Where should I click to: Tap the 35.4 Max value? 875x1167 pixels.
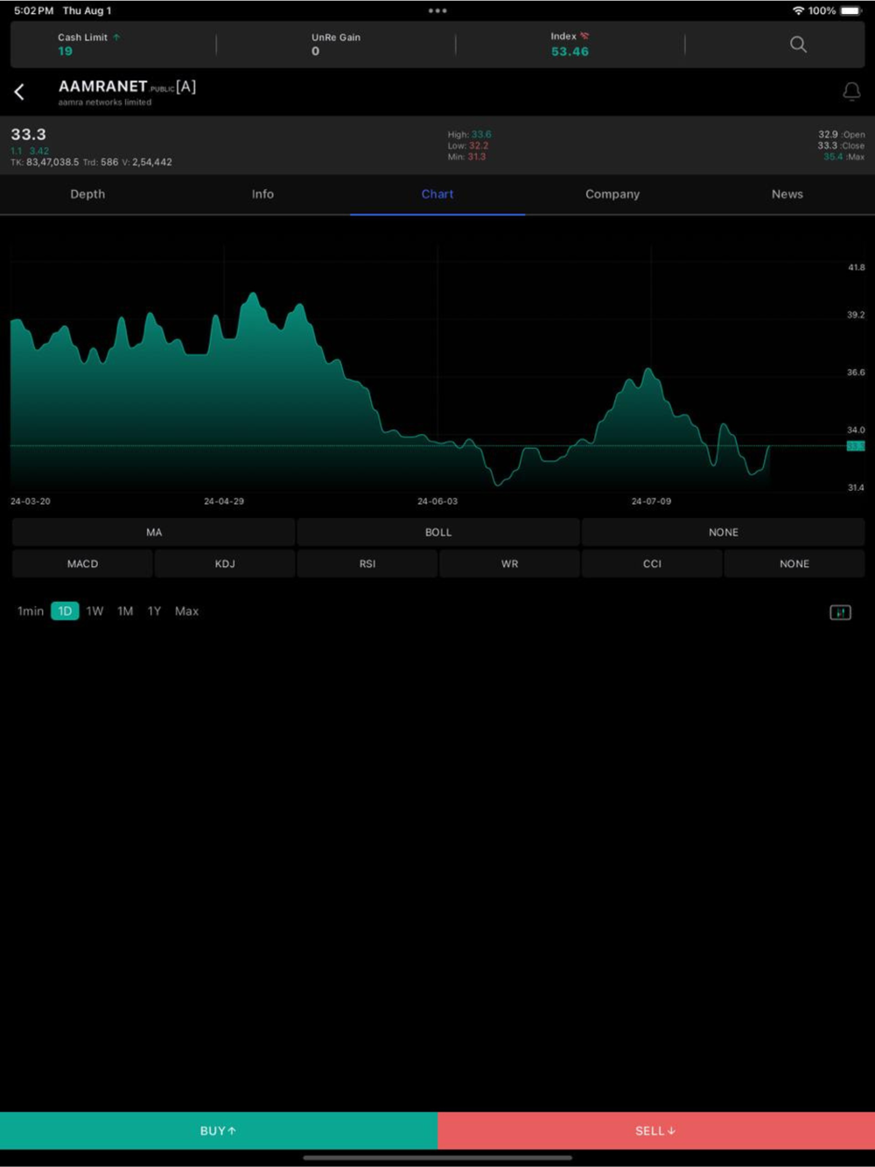coord(833,157)
